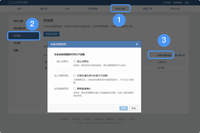Click the 07-04 date cell
Viewport: 200px width, 133px height.
(161, 68)
